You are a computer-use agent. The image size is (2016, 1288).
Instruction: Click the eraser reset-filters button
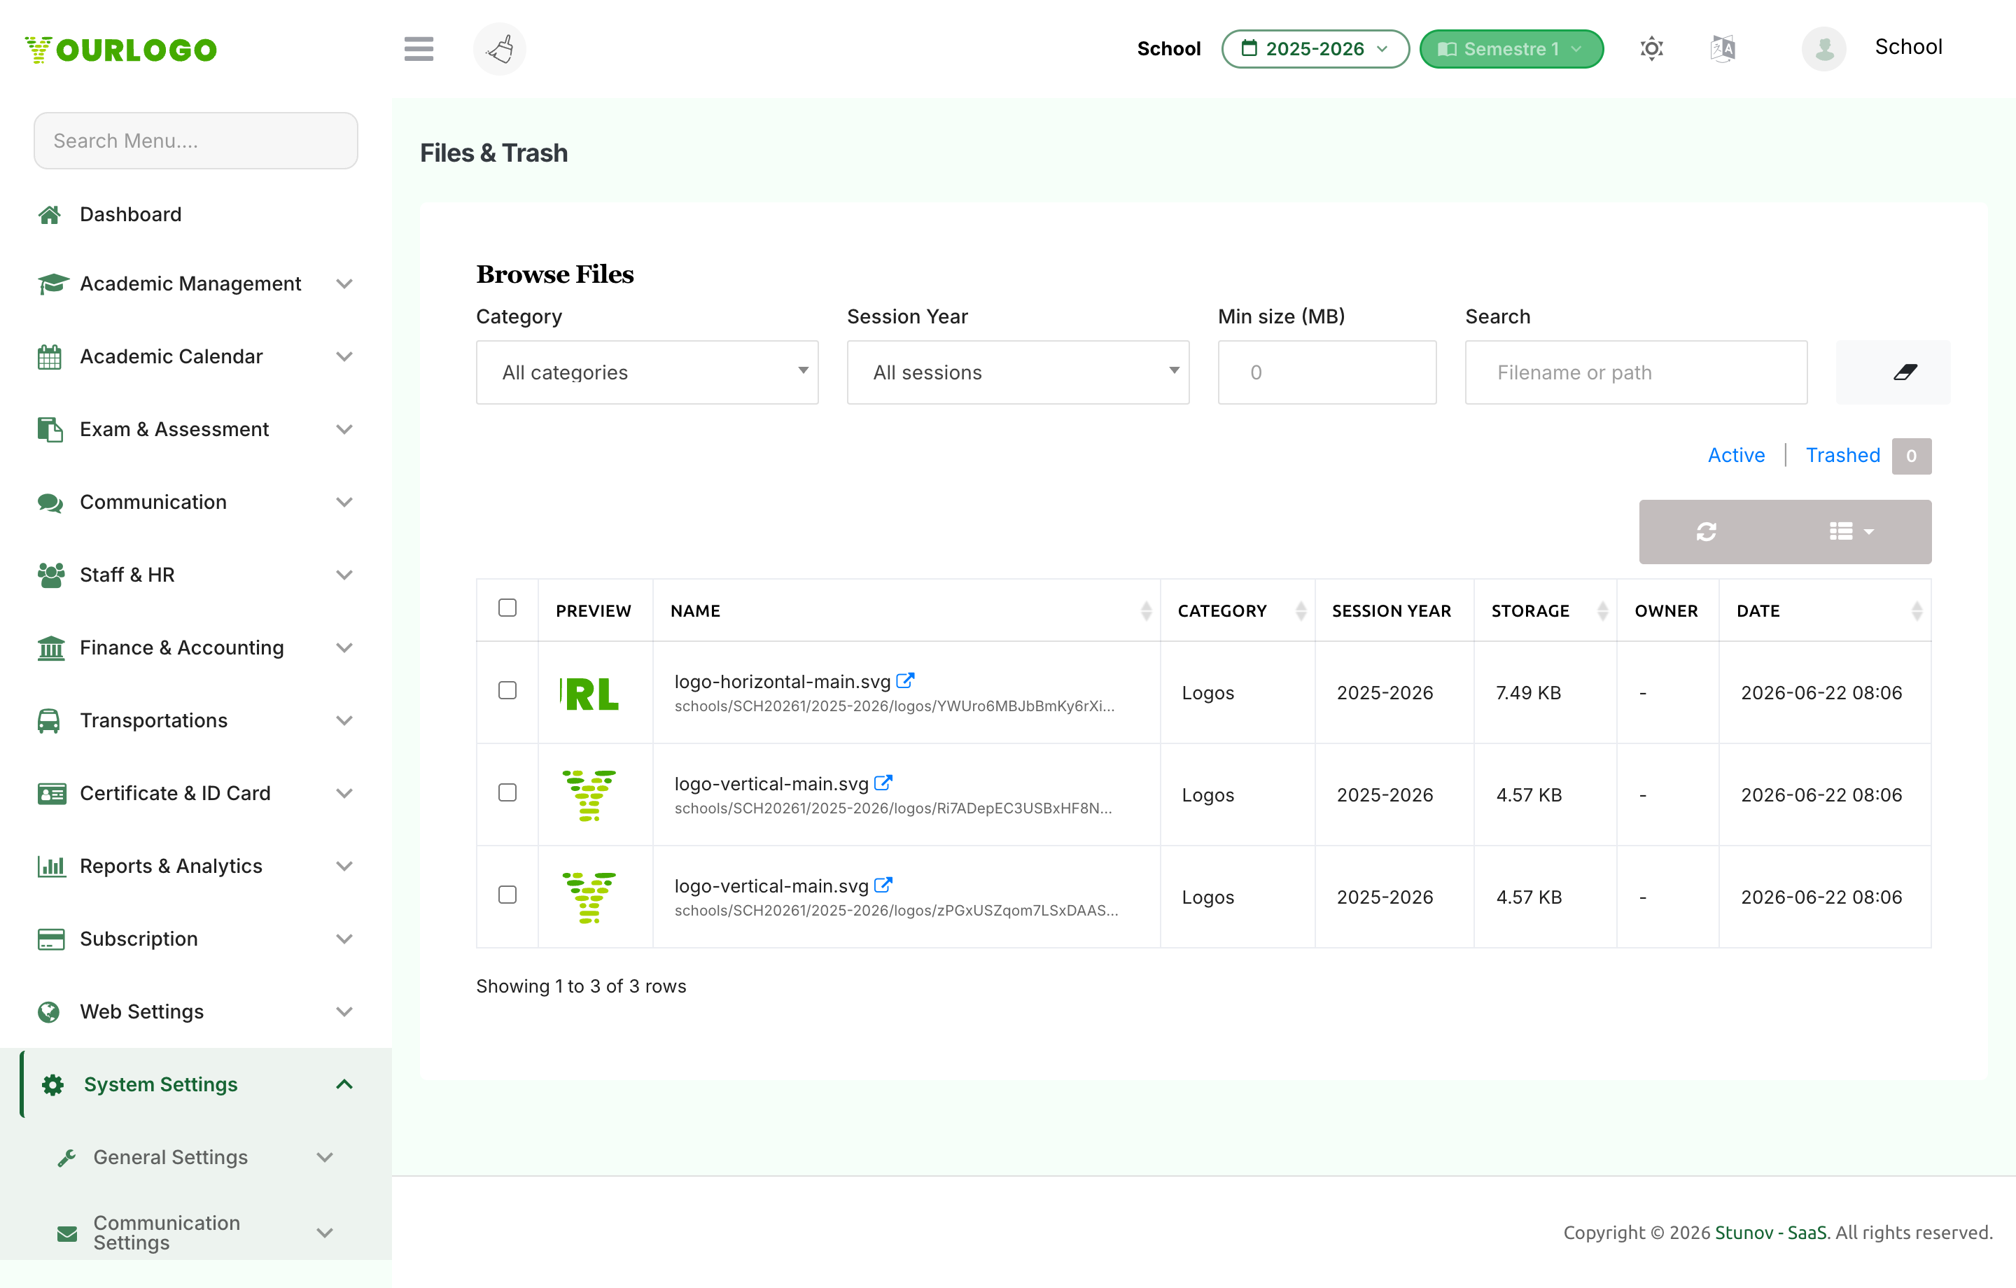coord(1893,372)
